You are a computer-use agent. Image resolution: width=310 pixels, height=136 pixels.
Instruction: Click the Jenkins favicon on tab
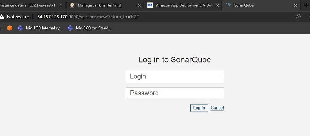[72, 5]
